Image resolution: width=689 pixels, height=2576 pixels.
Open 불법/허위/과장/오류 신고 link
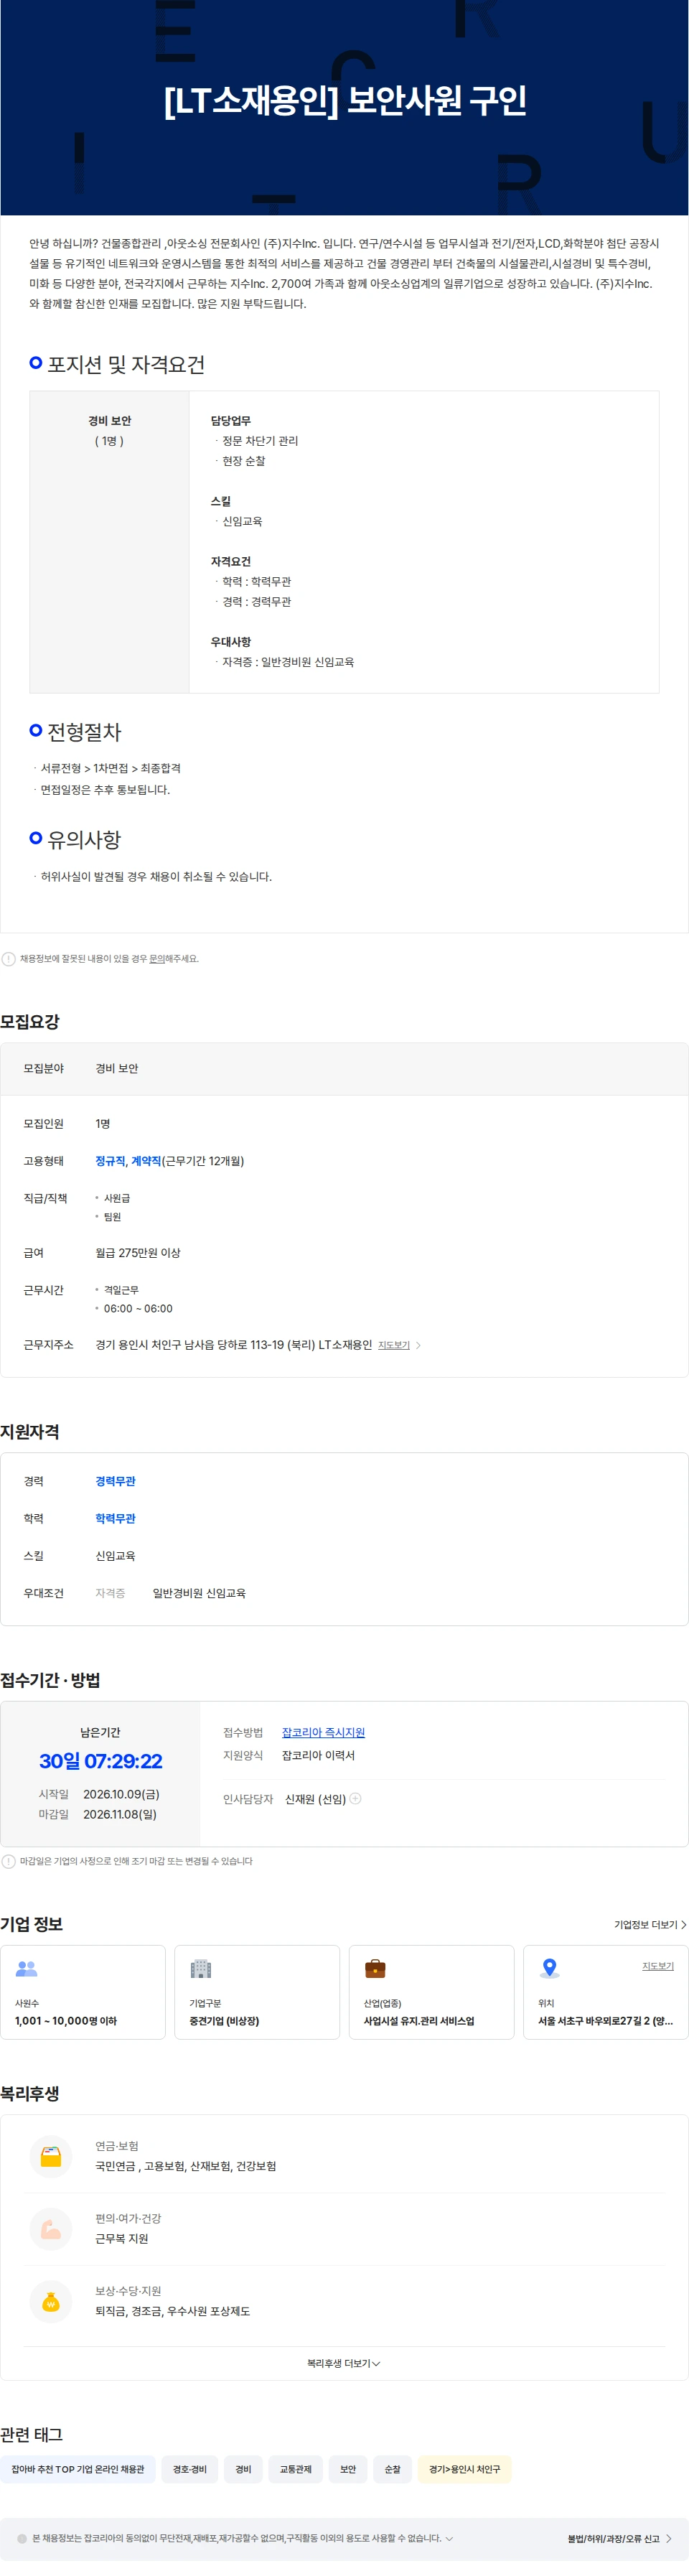pos(619,2538)
